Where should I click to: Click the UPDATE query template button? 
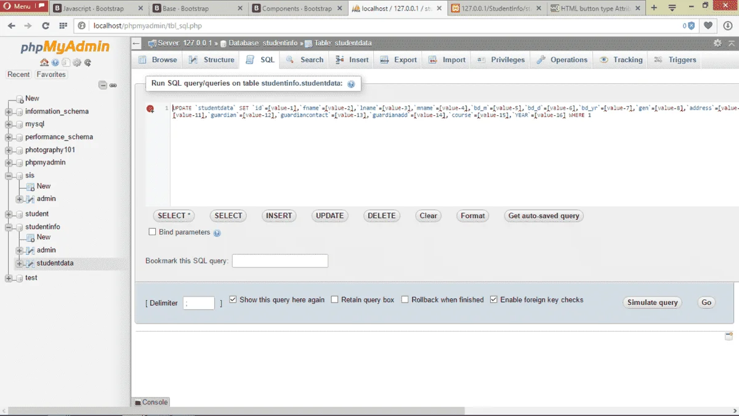click(329, 216)
